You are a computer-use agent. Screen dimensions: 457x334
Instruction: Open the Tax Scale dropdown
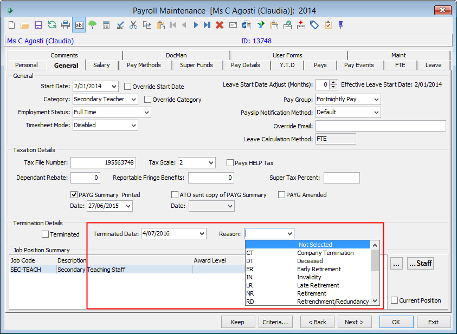[211, 162]
